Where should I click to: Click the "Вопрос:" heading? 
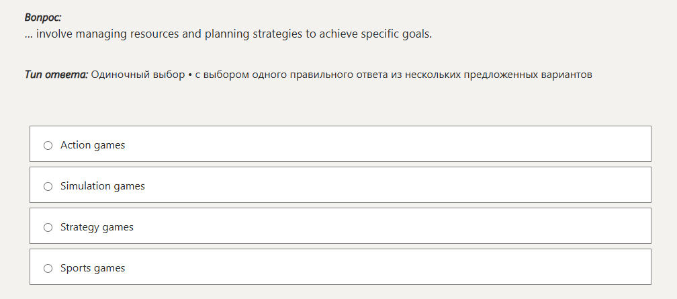click(x=42, y=18)
